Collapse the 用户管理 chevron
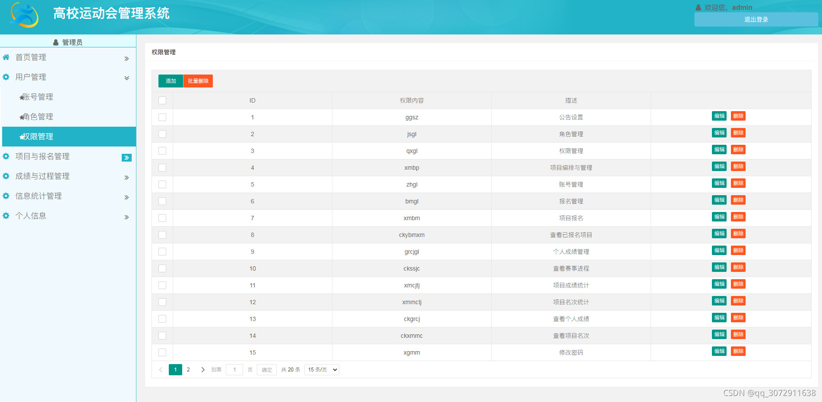Screen dimensions: 822x402 click(126, 78)
